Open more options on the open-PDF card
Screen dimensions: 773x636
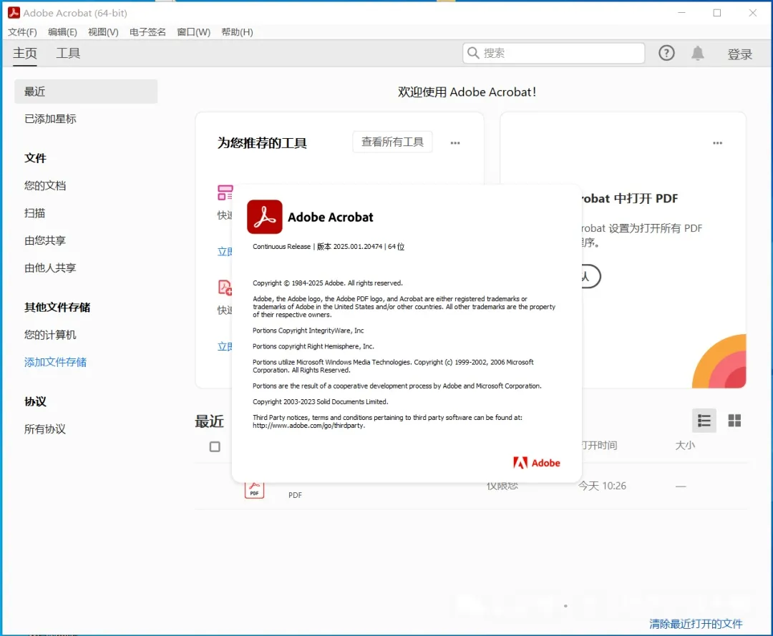(x=717, y=143)
